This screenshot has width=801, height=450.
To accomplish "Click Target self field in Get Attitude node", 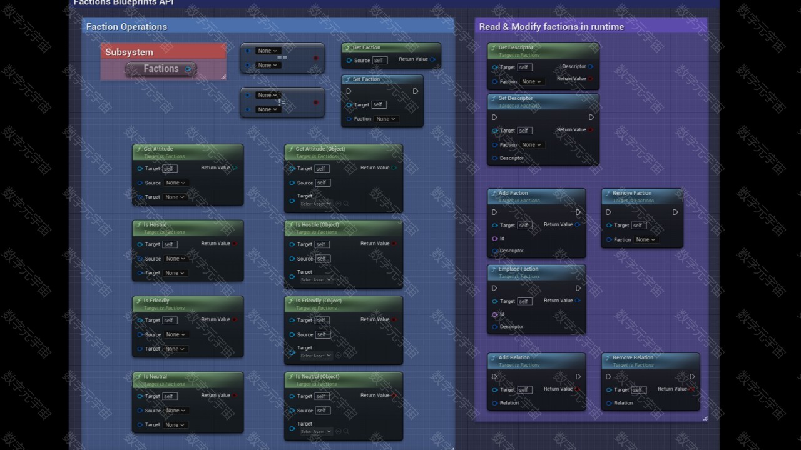I will pos(170,169).
